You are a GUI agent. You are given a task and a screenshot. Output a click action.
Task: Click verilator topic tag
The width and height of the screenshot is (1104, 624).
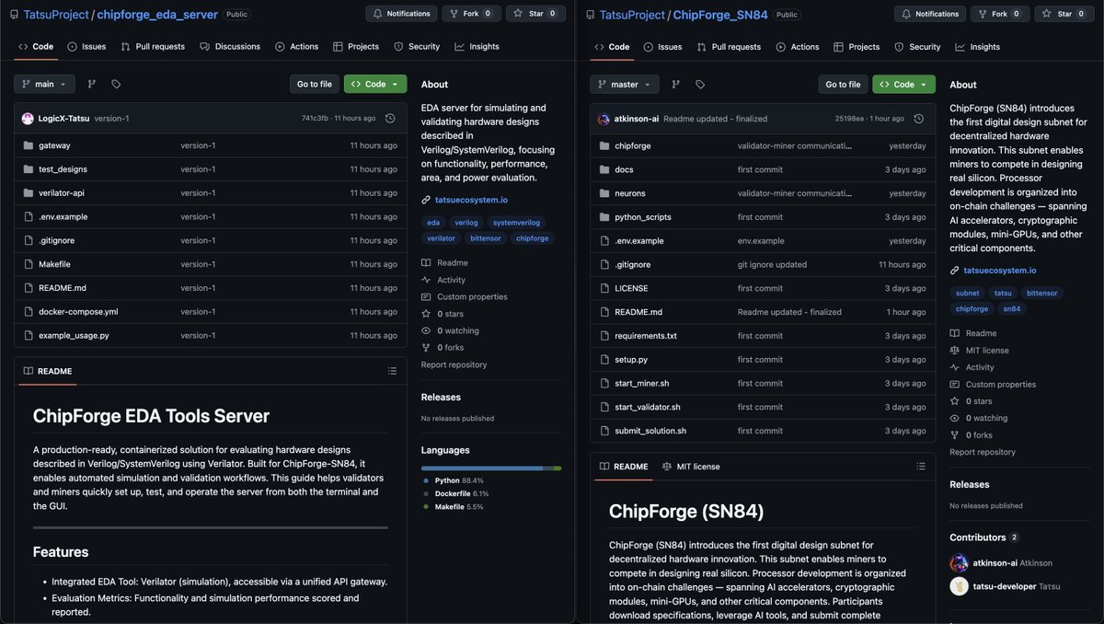tap(442, 237)
